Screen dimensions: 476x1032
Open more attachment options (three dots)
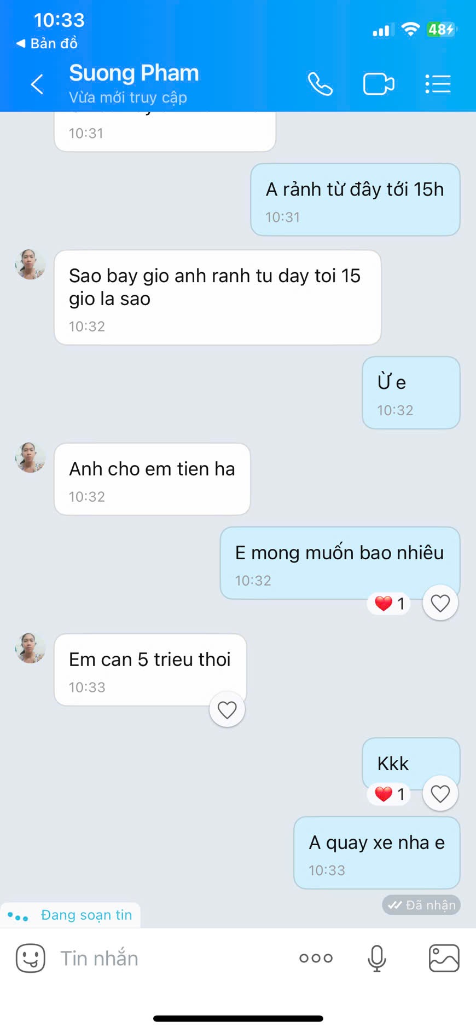pyautogui.click(x=316, y=958)
